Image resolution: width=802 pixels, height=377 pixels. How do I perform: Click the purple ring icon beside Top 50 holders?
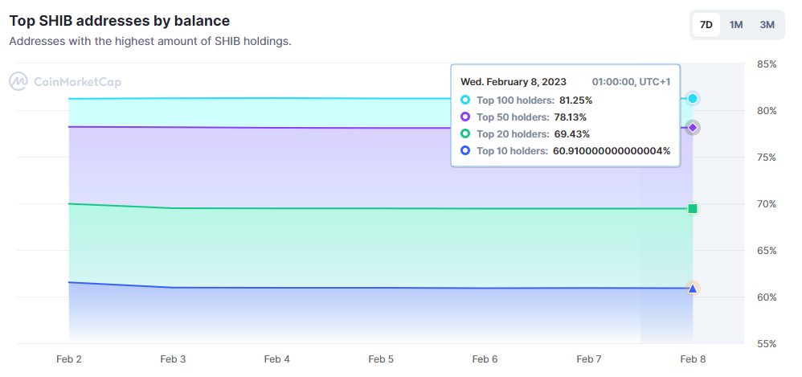point(465,117)
